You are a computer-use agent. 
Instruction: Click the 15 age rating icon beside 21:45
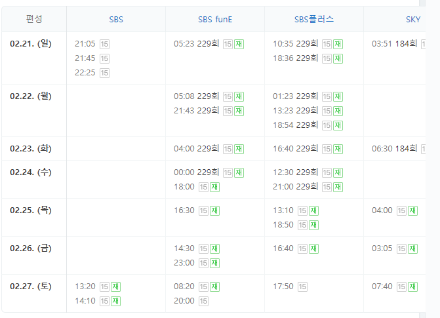point(104,58)
